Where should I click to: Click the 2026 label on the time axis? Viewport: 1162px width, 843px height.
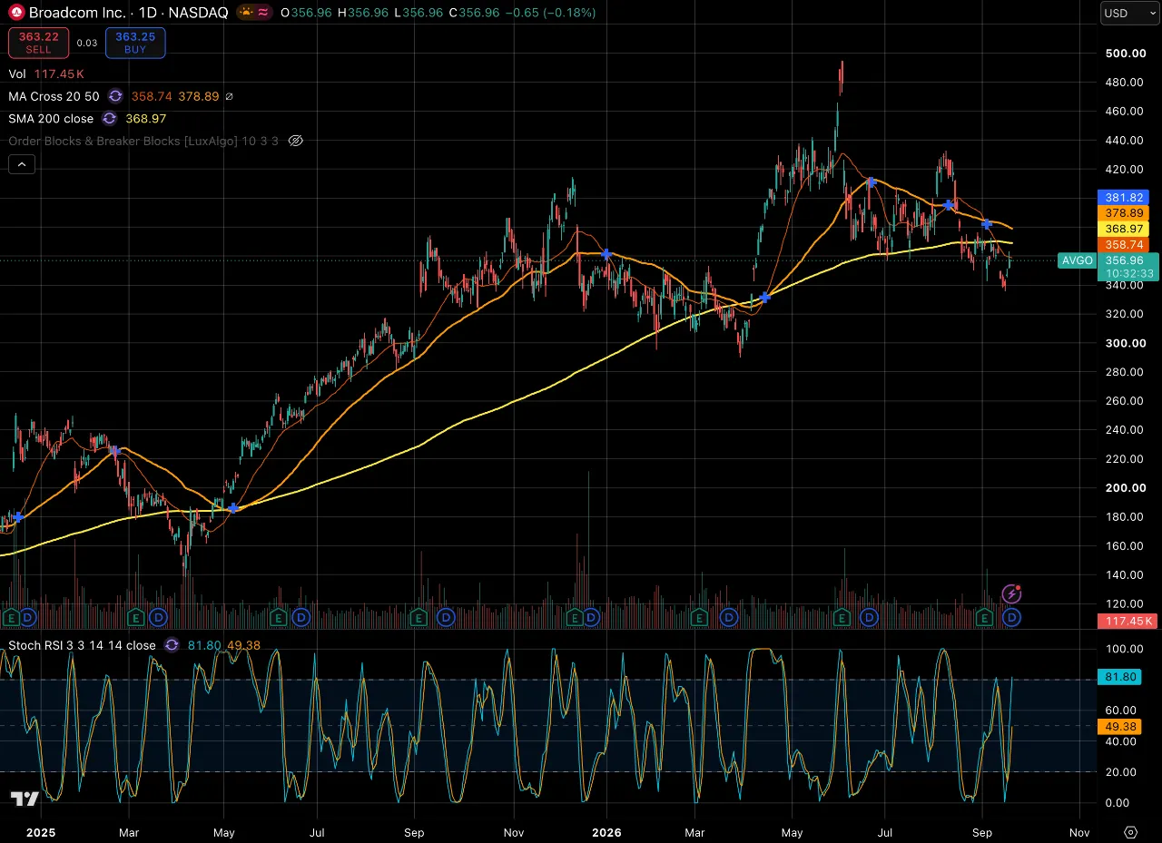(606, 832)
